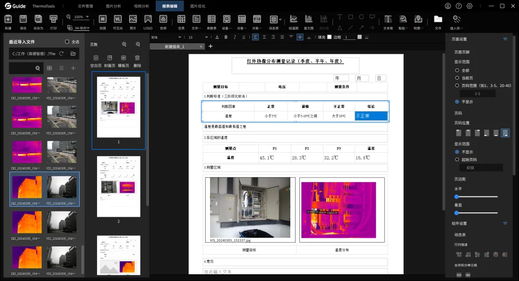
Task: Insert a line temperature chart (线温图)
Action: [x=293, y=22]
